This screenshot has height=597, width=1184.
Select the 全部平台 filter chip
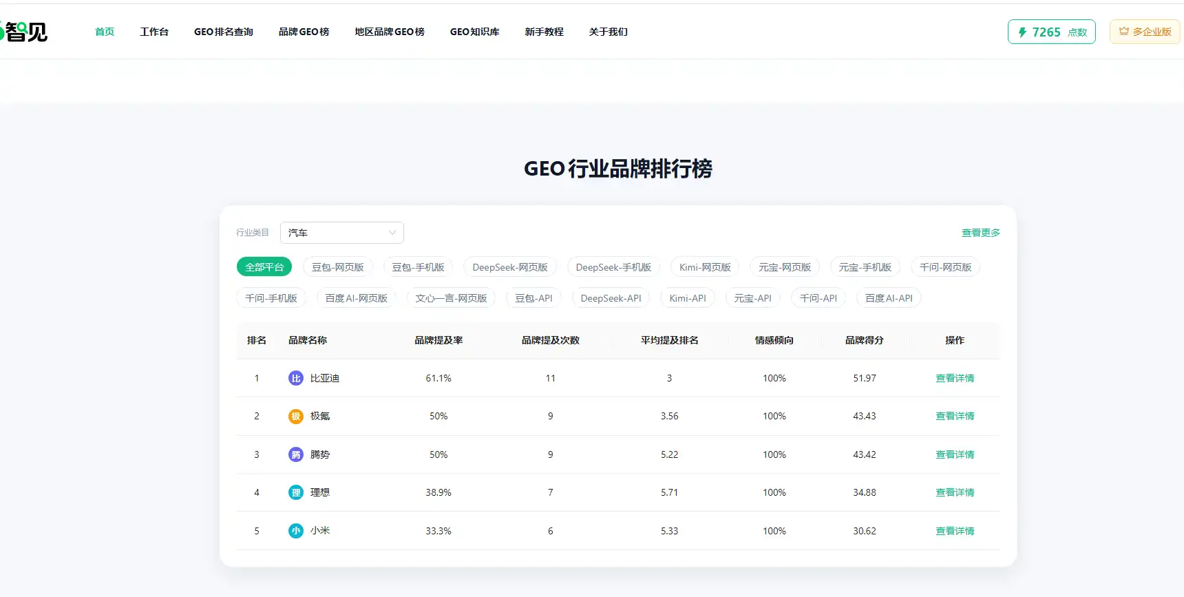click(x=264, y=267)
